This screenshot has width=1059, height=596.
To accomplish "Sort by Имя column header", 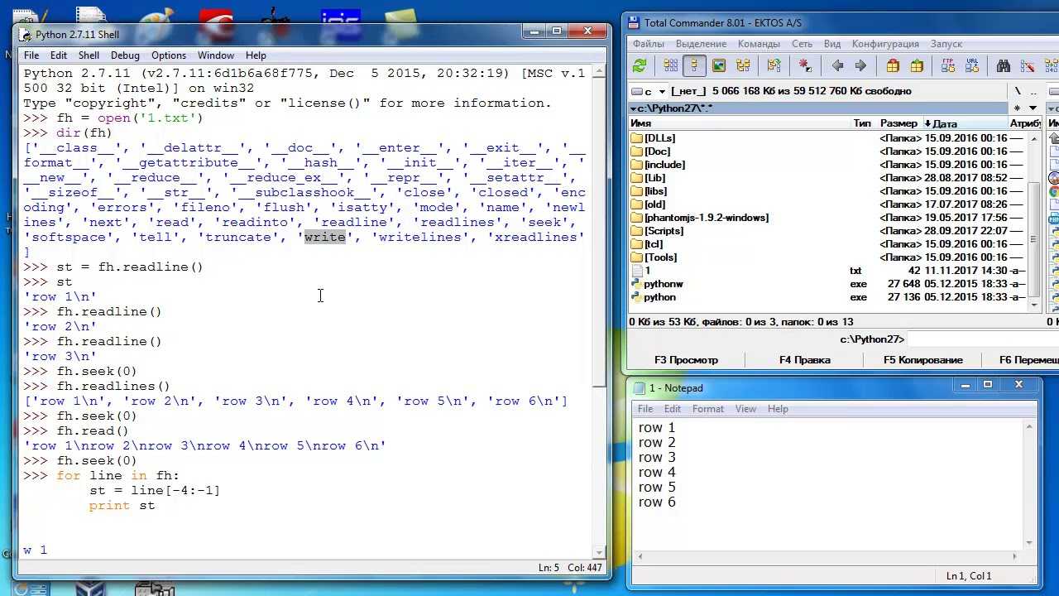I will (740, 123).
